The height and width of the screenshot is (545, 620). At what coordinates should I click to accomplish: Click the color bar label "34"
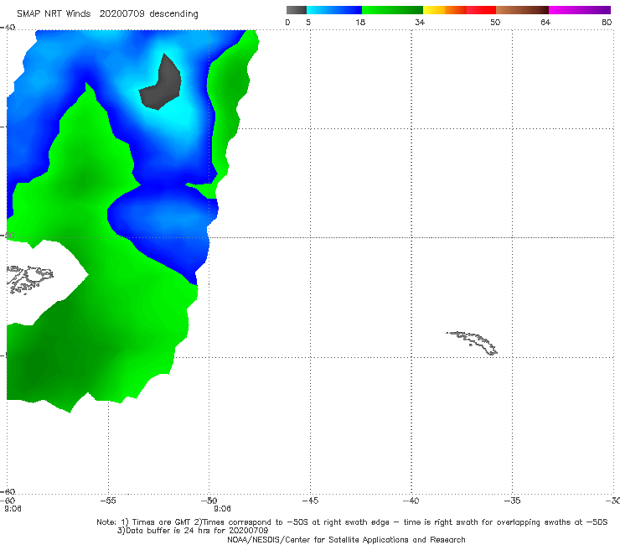420,22
